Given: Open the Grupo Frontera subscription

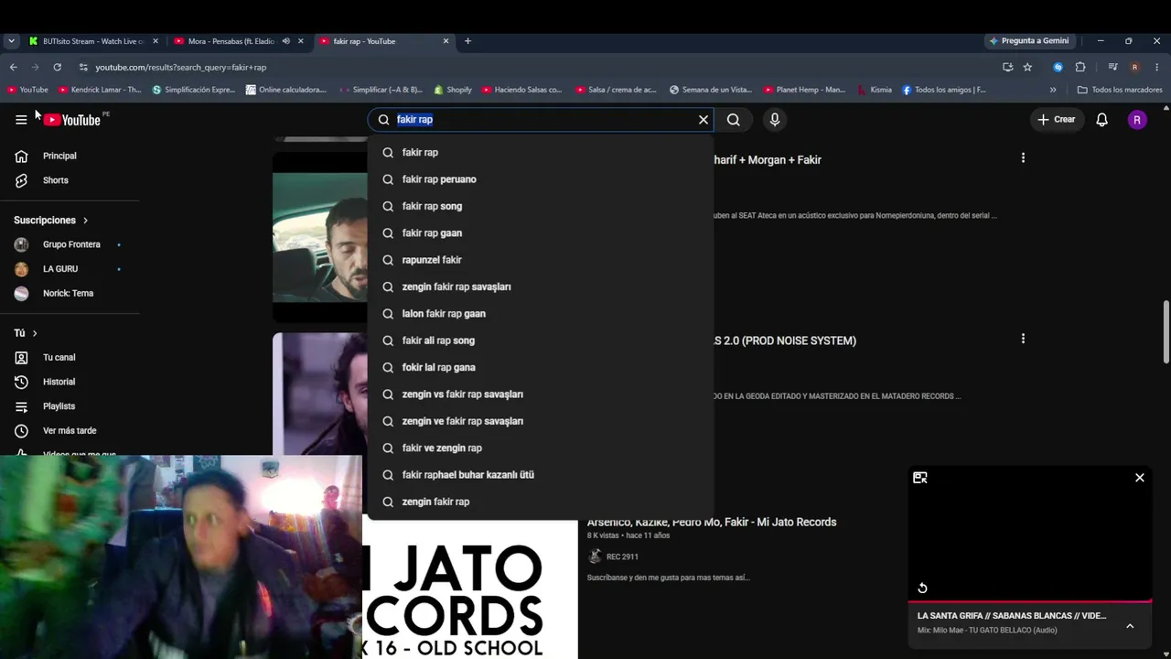Looking at the screenshot, I should pyautogui.click(x=70, y=244).
